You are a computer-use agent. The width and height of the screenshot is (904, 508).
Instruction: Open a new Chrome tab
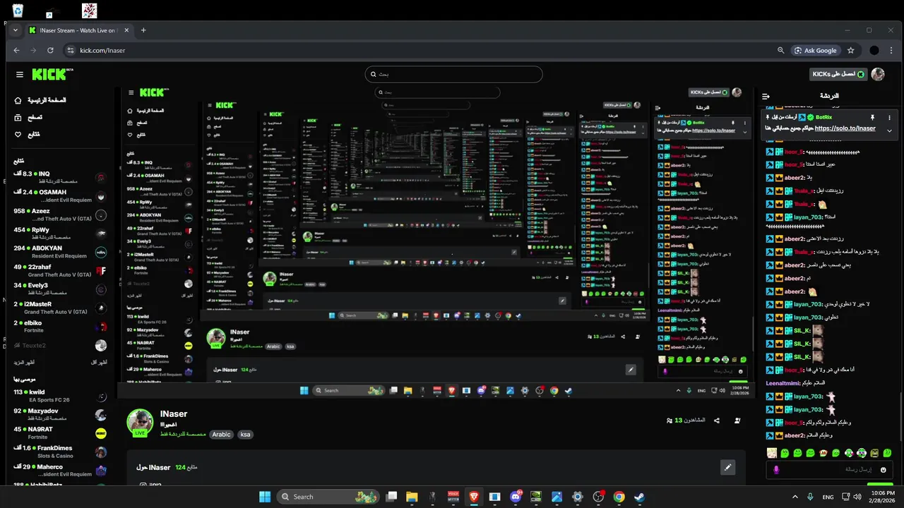click(x=143, y=30)
